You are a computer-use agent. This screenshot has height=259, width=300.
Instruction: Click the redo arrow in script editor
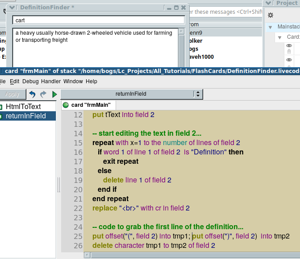click(x=43, y=94)
